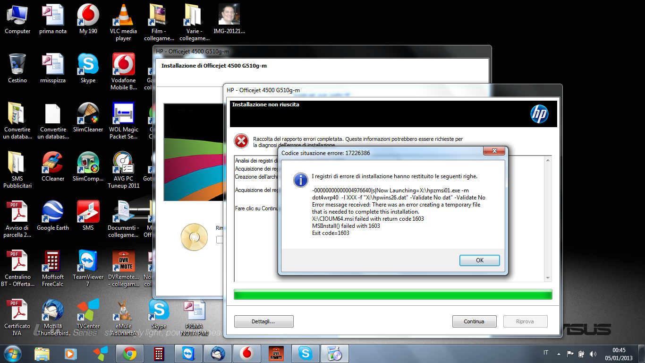
Task: Click the 'Installazione non riuscita' heading
Action: click(x=265, y=104)
